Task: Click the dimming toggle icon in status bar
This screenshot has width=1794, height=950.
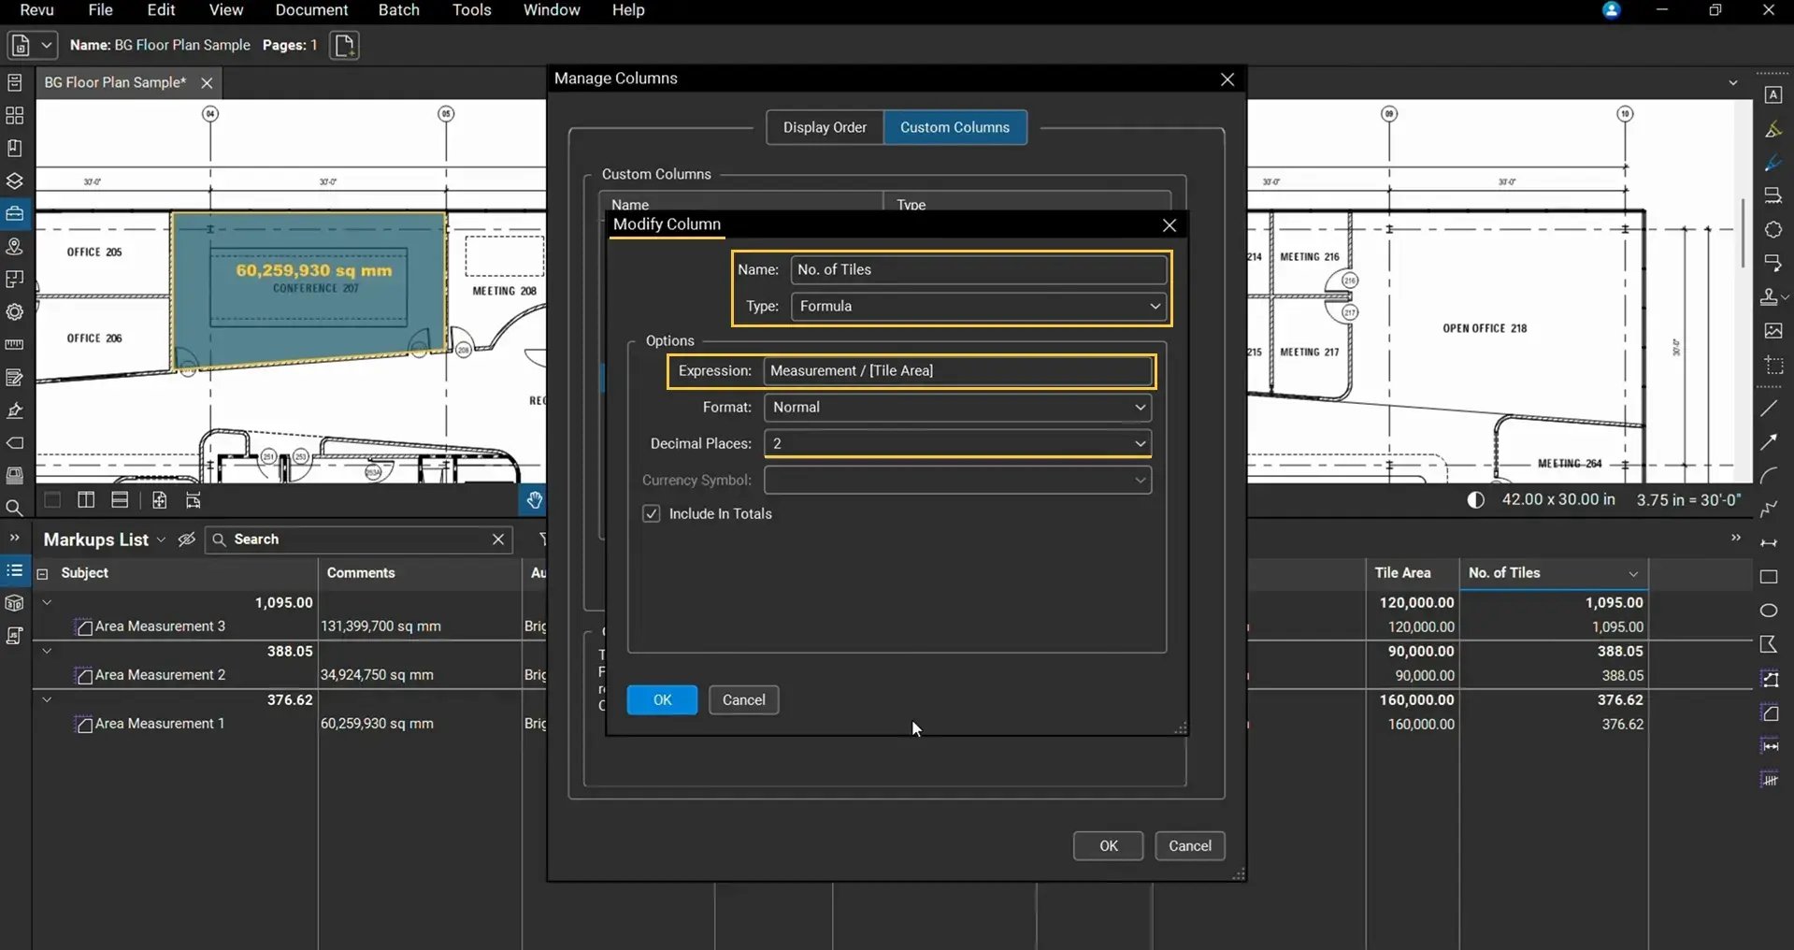Action: tap(1476, 500)
